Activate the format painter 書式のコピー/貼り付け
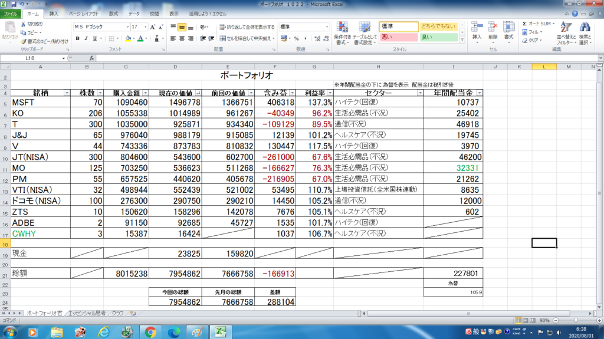Image resolution: width=604 pixels, height=339 pixels. coord(44,41)
